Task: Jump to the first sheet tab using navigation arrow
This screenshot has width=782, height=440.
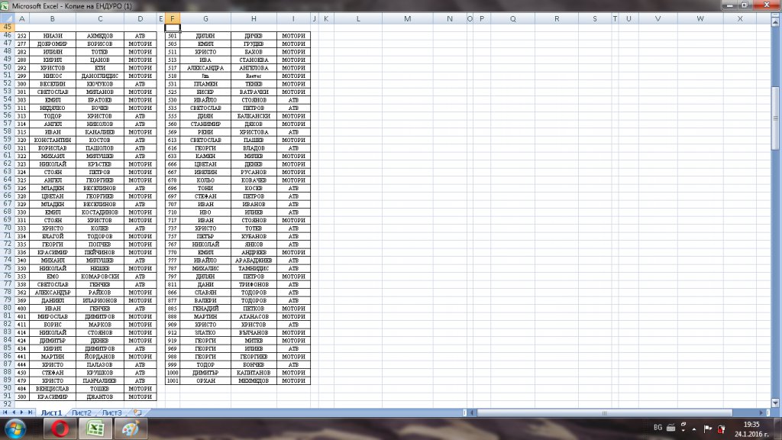Action: (x=5, y=412)
